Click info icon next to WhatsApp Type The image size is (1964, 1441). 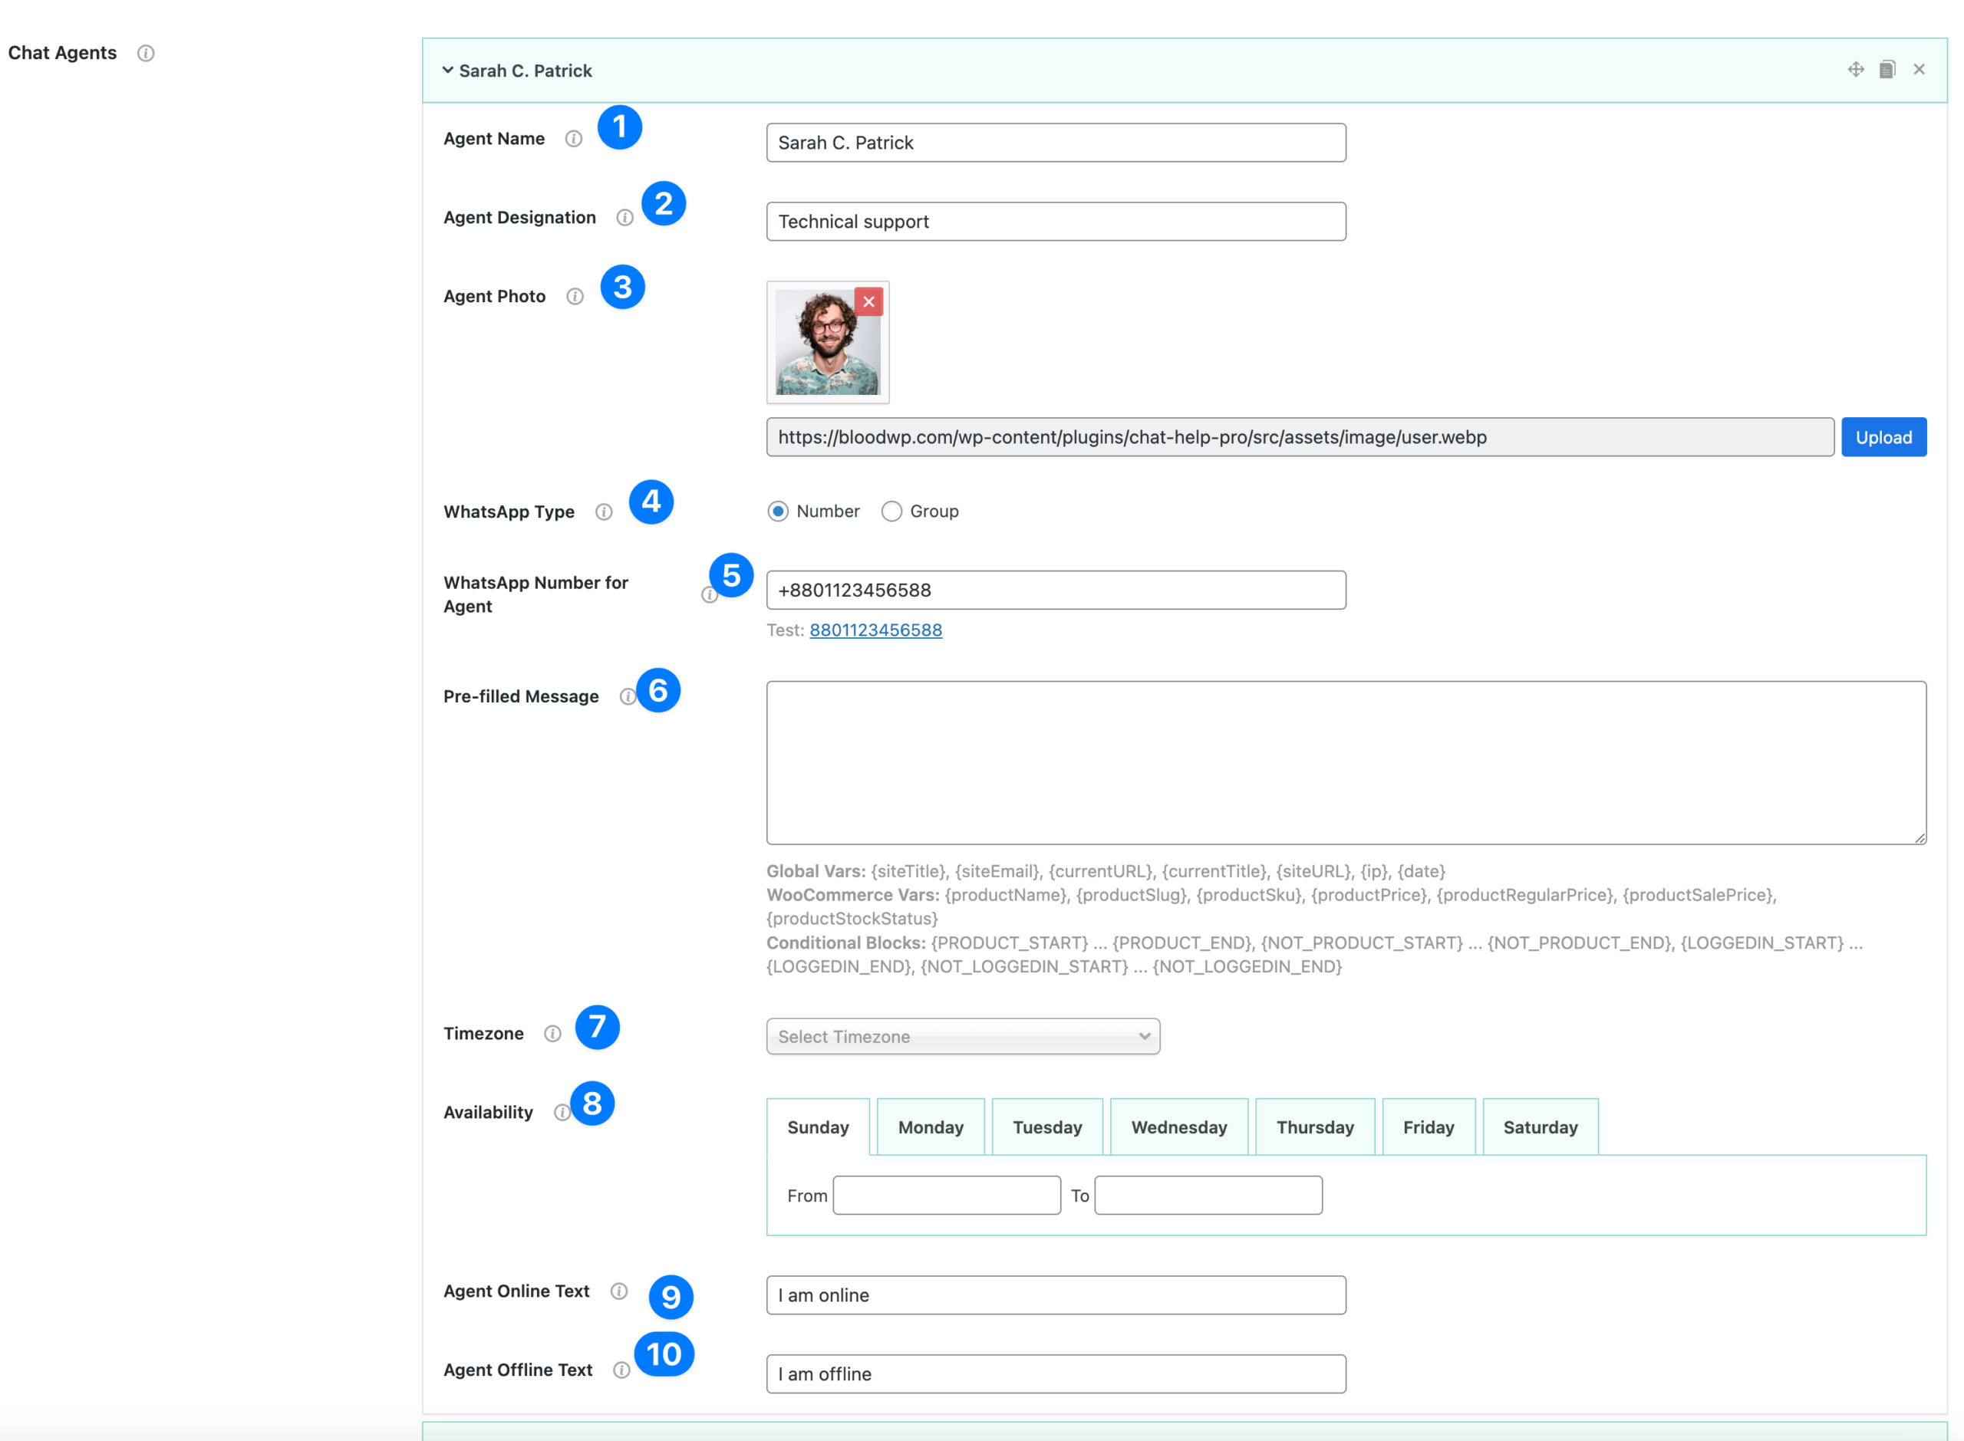(604, 512)
